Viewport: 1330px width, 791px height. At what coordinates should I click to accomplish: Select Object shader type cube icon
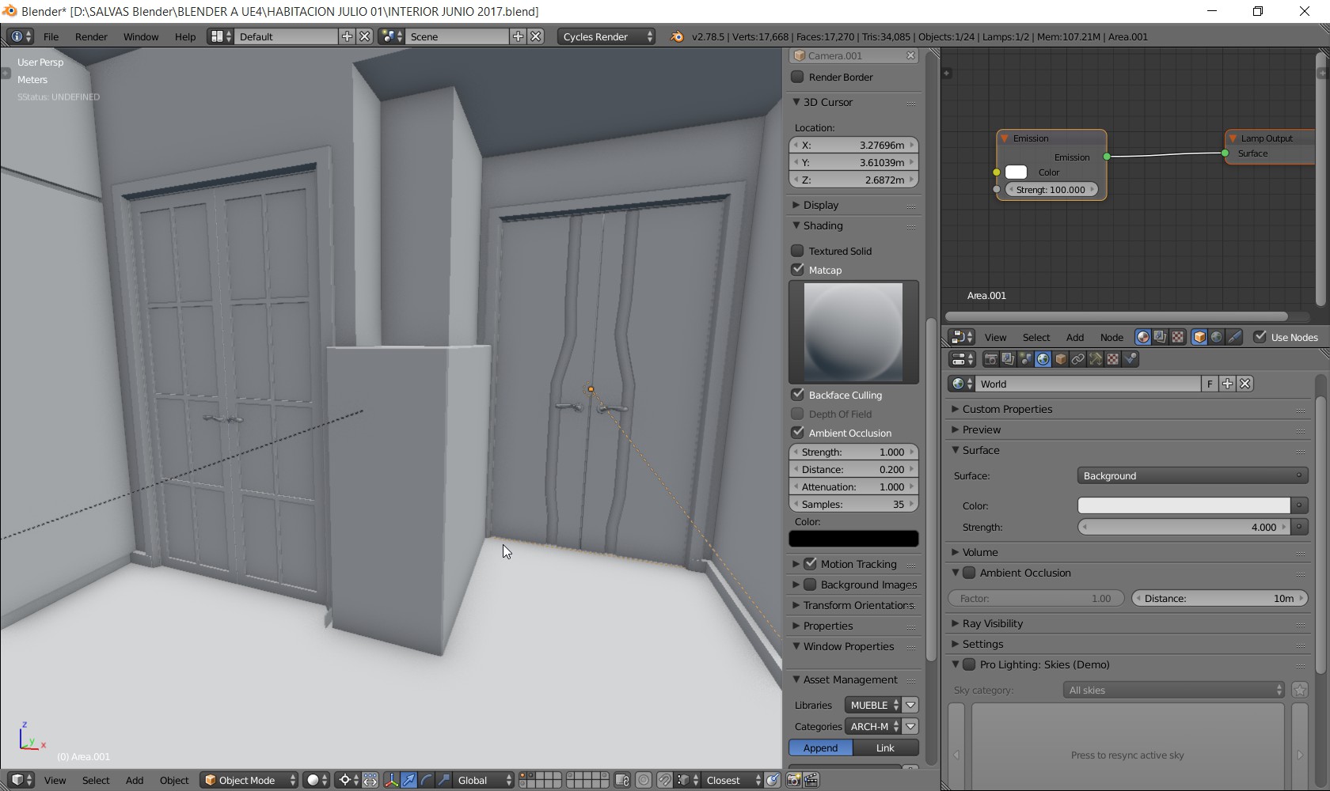pyautogui.click(x=1199, y=337)
